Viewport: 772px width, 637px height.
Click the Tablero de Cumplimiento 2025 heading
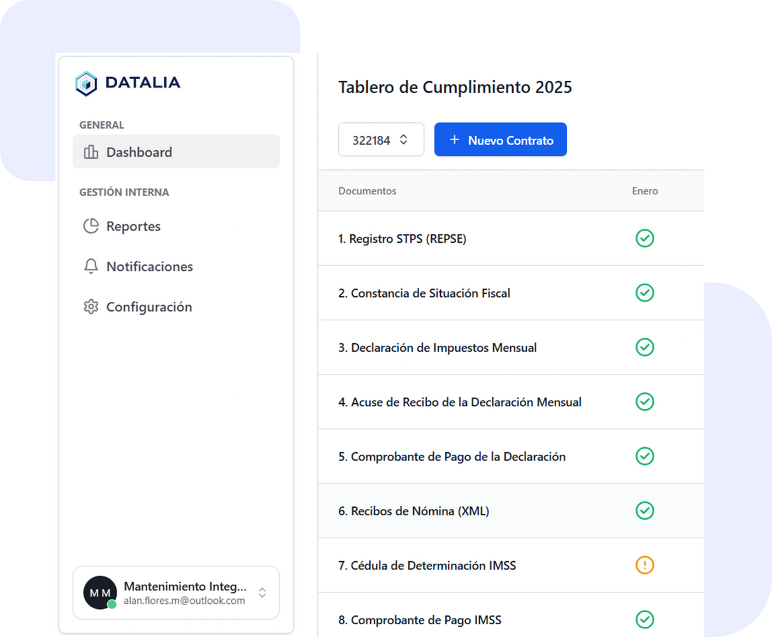click(455, 87)
